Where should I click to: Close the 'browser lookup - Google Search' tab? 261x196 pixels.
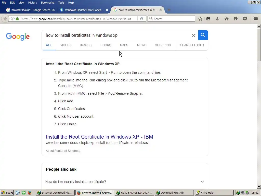[x=54, y=10]
